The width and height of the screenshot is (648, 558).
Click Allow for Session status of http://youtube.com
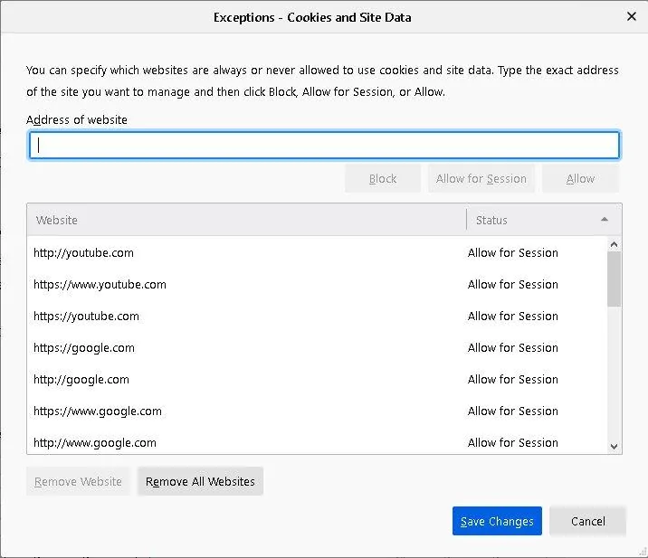(x=513, y=252)
